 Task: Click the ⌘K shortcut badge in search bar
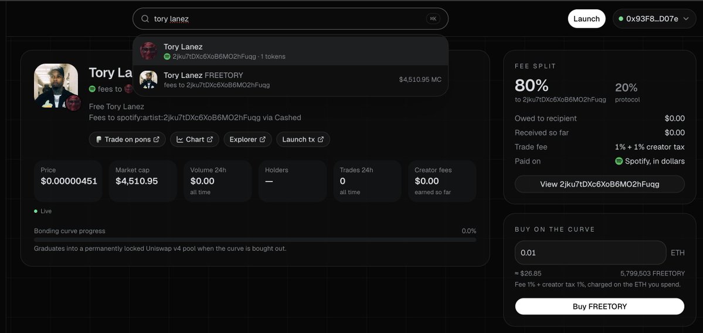(x=433, y=19)
